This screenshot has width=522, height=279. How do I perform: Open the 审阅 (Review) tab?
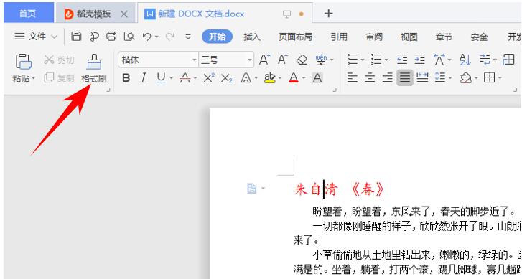pos(374,37)
